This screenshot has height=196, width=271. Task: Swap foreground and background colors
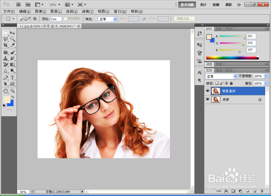coord(13,97)
